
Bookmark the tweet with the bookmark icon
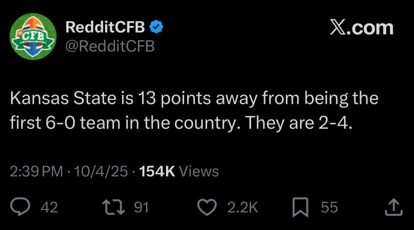[300, 207]
